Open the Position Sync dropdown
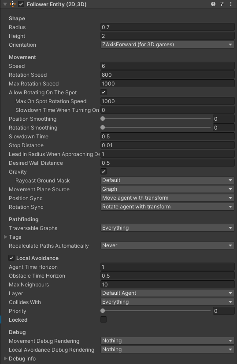Screen dimensions: 237x364 coord(167,198)
